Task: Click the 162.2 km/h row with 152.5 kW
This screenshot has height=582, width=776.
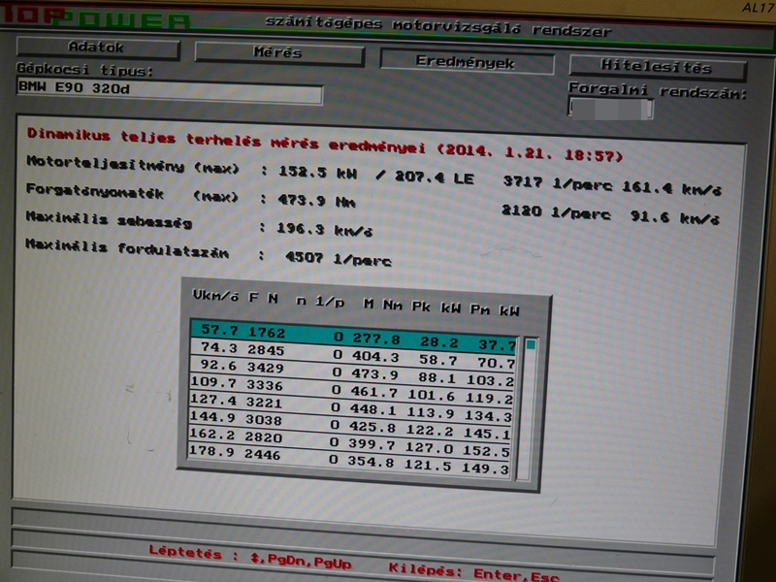Action: pos(352,438)
